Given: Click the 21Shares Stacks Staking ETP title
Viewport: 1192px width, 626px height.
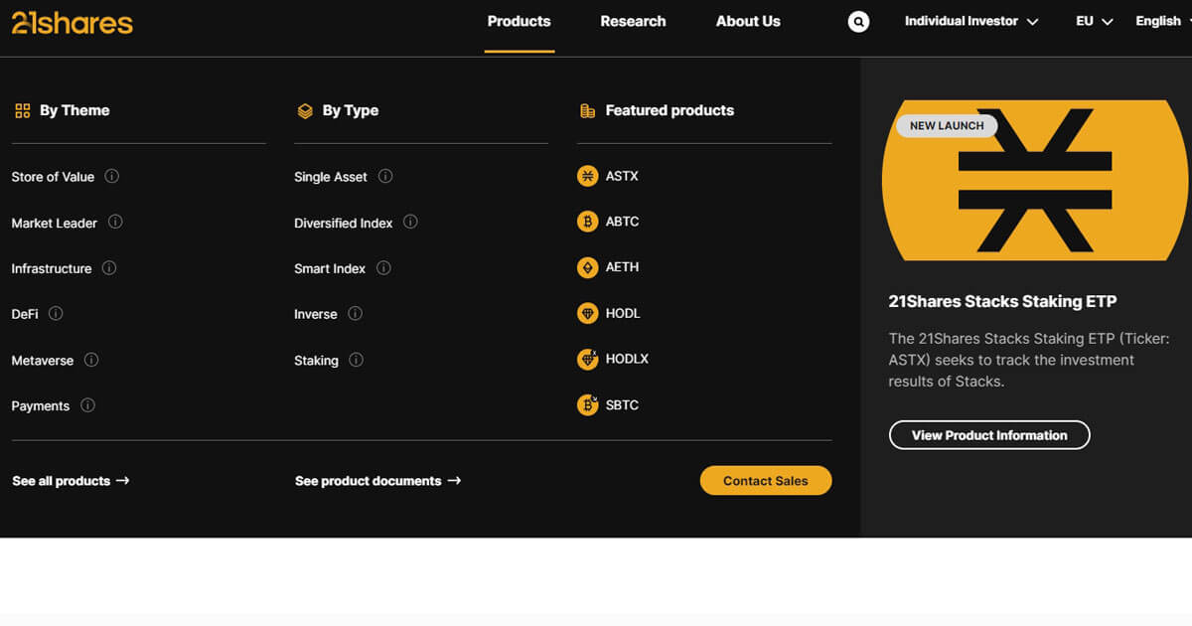Looking at the screenshot, I should [x=1002, y=301].
